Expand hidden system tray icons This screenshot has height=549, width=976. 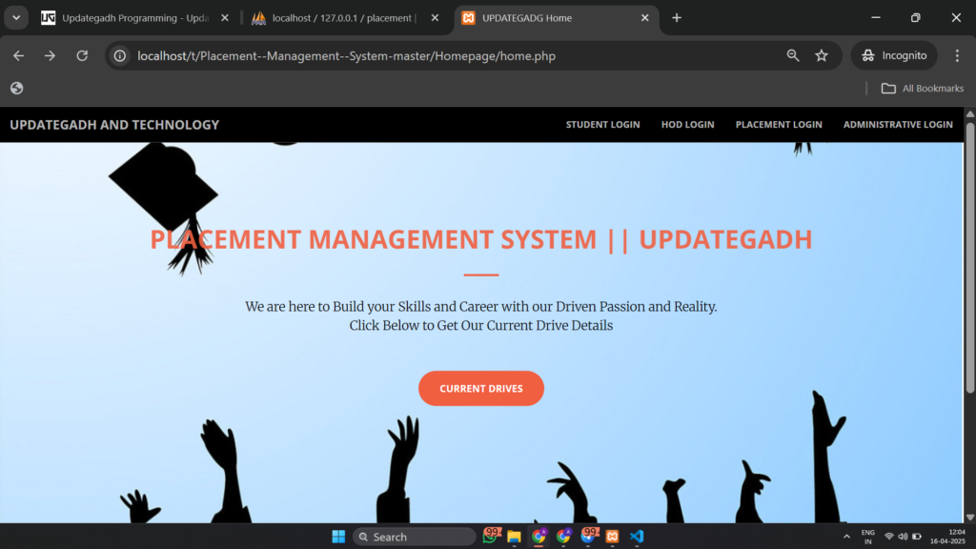[x=846, y=536]
